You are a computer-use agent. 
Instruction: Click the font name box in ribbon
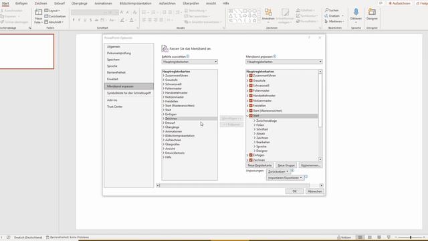pyautogui.click(x=88, y=13)
